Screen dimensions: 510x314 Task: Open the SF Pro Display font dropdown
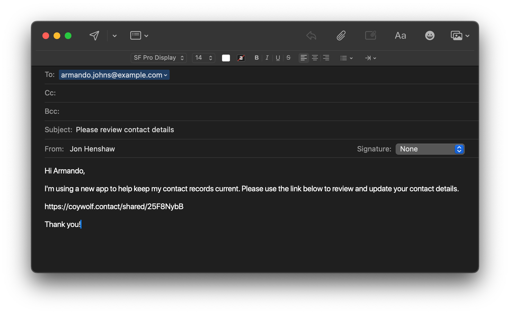tap(158, 58)
